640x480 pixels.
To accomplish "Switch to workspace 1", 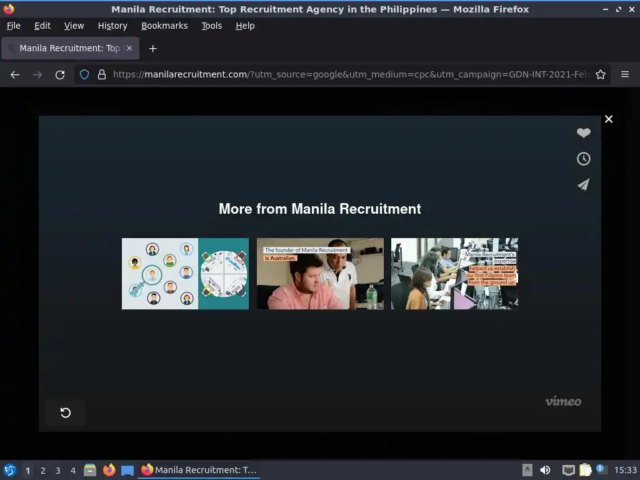I will [x=27, y=471].
